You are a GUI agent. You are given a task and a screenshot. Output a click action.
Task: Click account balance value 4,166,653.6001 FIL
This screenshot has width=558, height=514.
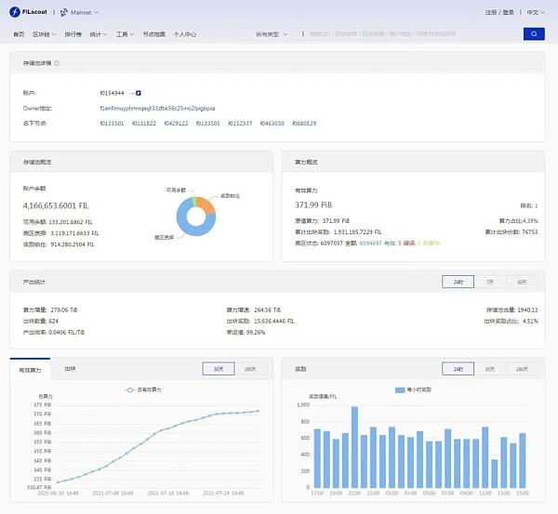56,205
